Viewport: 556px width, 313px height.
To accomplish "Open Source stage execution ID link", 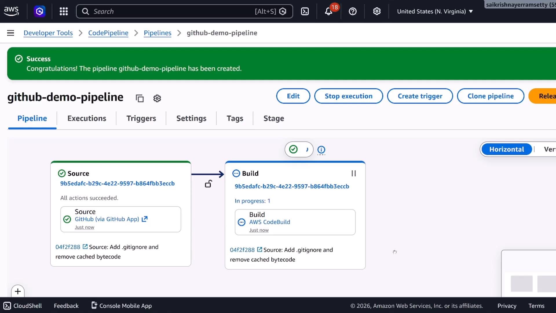I will point(117,183).
